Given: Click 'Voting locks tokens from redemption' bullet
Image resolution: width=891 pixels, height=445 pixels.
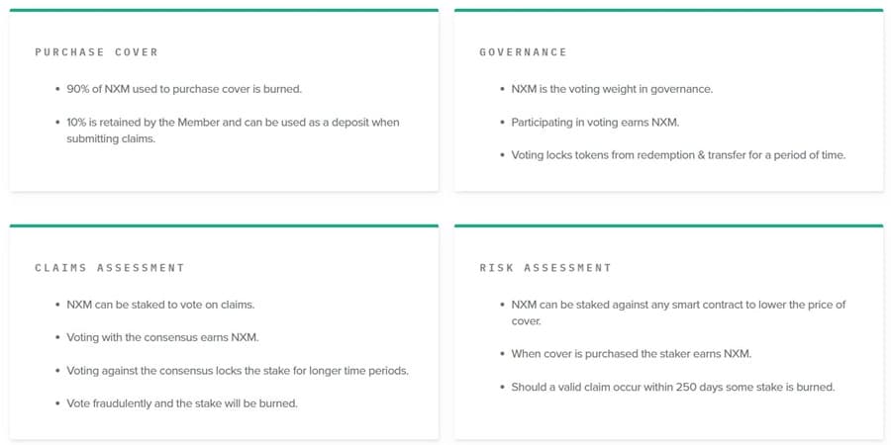Looking at the screenshot, I should click(x=678, y=155).
